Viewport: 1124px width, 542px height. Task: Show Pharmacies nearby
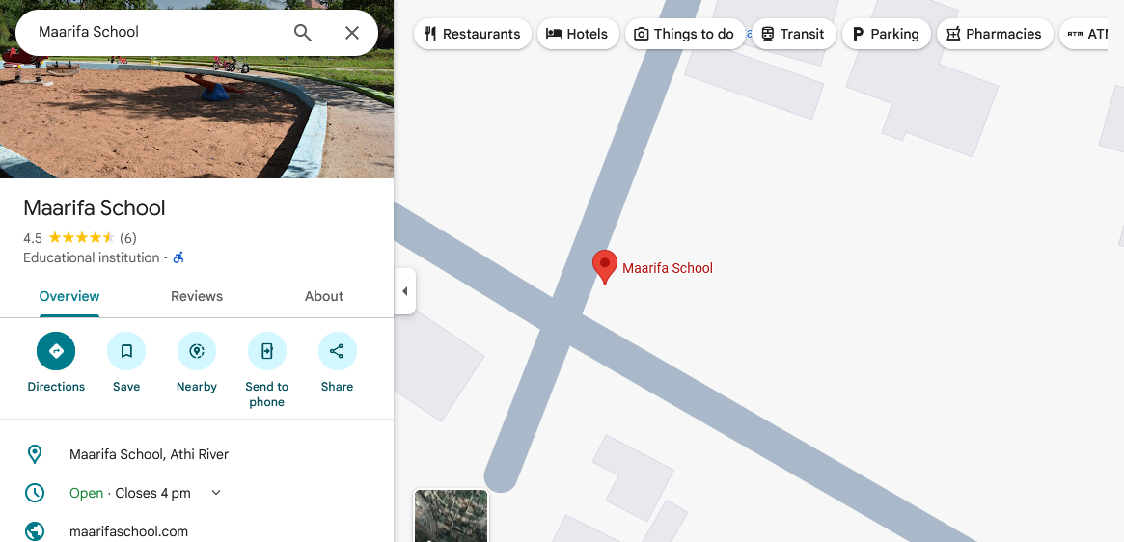[994, 34]
